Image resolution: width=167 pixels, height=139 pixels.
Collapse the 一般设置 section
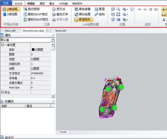coord(3,45)
